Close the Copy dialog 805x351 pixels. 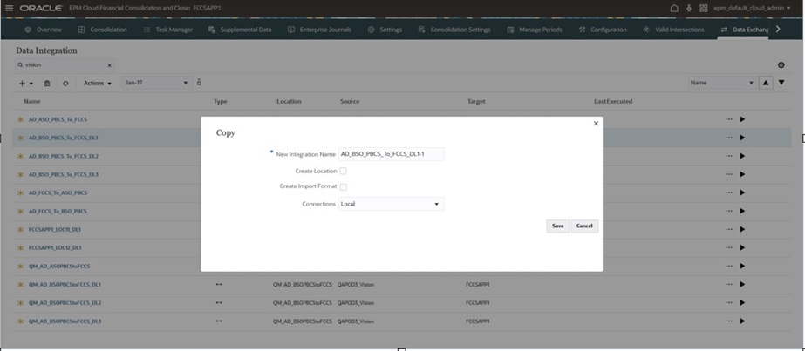coord(596,124)
